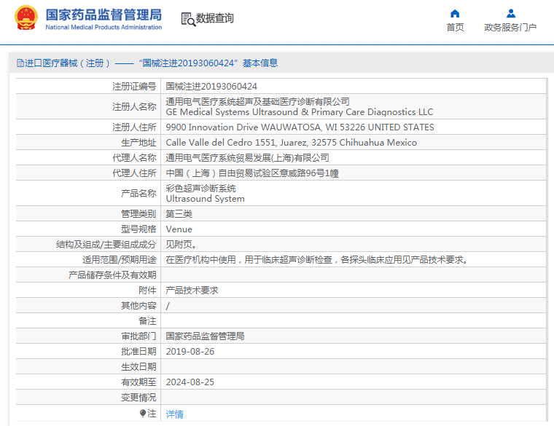Click the 注册证编号 label

pos(134,87)
